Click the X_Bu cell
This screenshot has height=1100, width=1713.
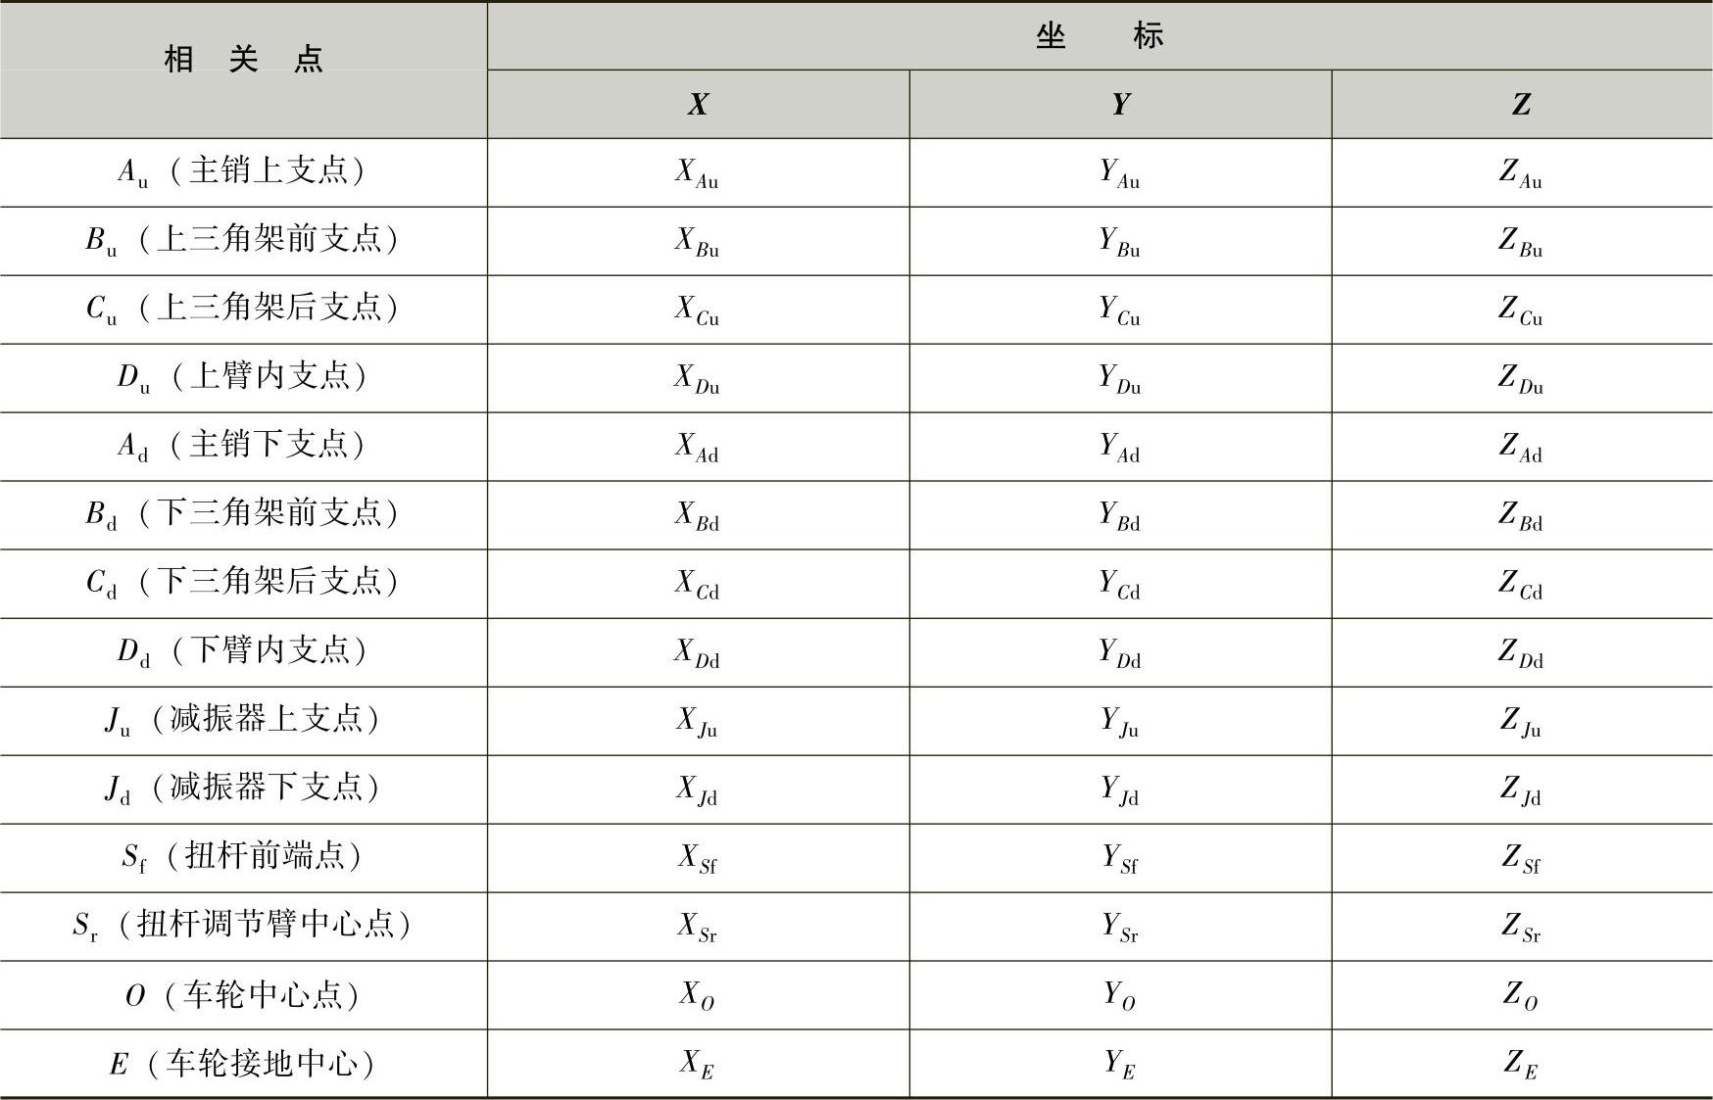698,241
